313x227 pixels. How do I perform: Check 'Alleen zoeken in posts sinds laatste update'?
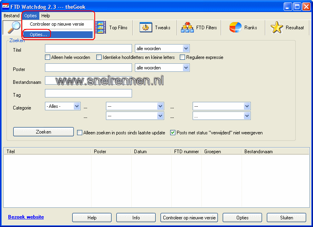(79, 133)
